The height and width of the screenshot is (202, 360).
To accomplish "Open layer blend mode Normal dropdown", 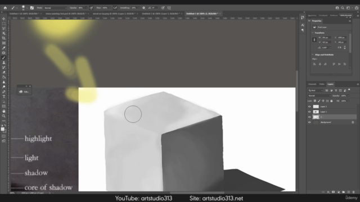I will click(x=319, y=96).
